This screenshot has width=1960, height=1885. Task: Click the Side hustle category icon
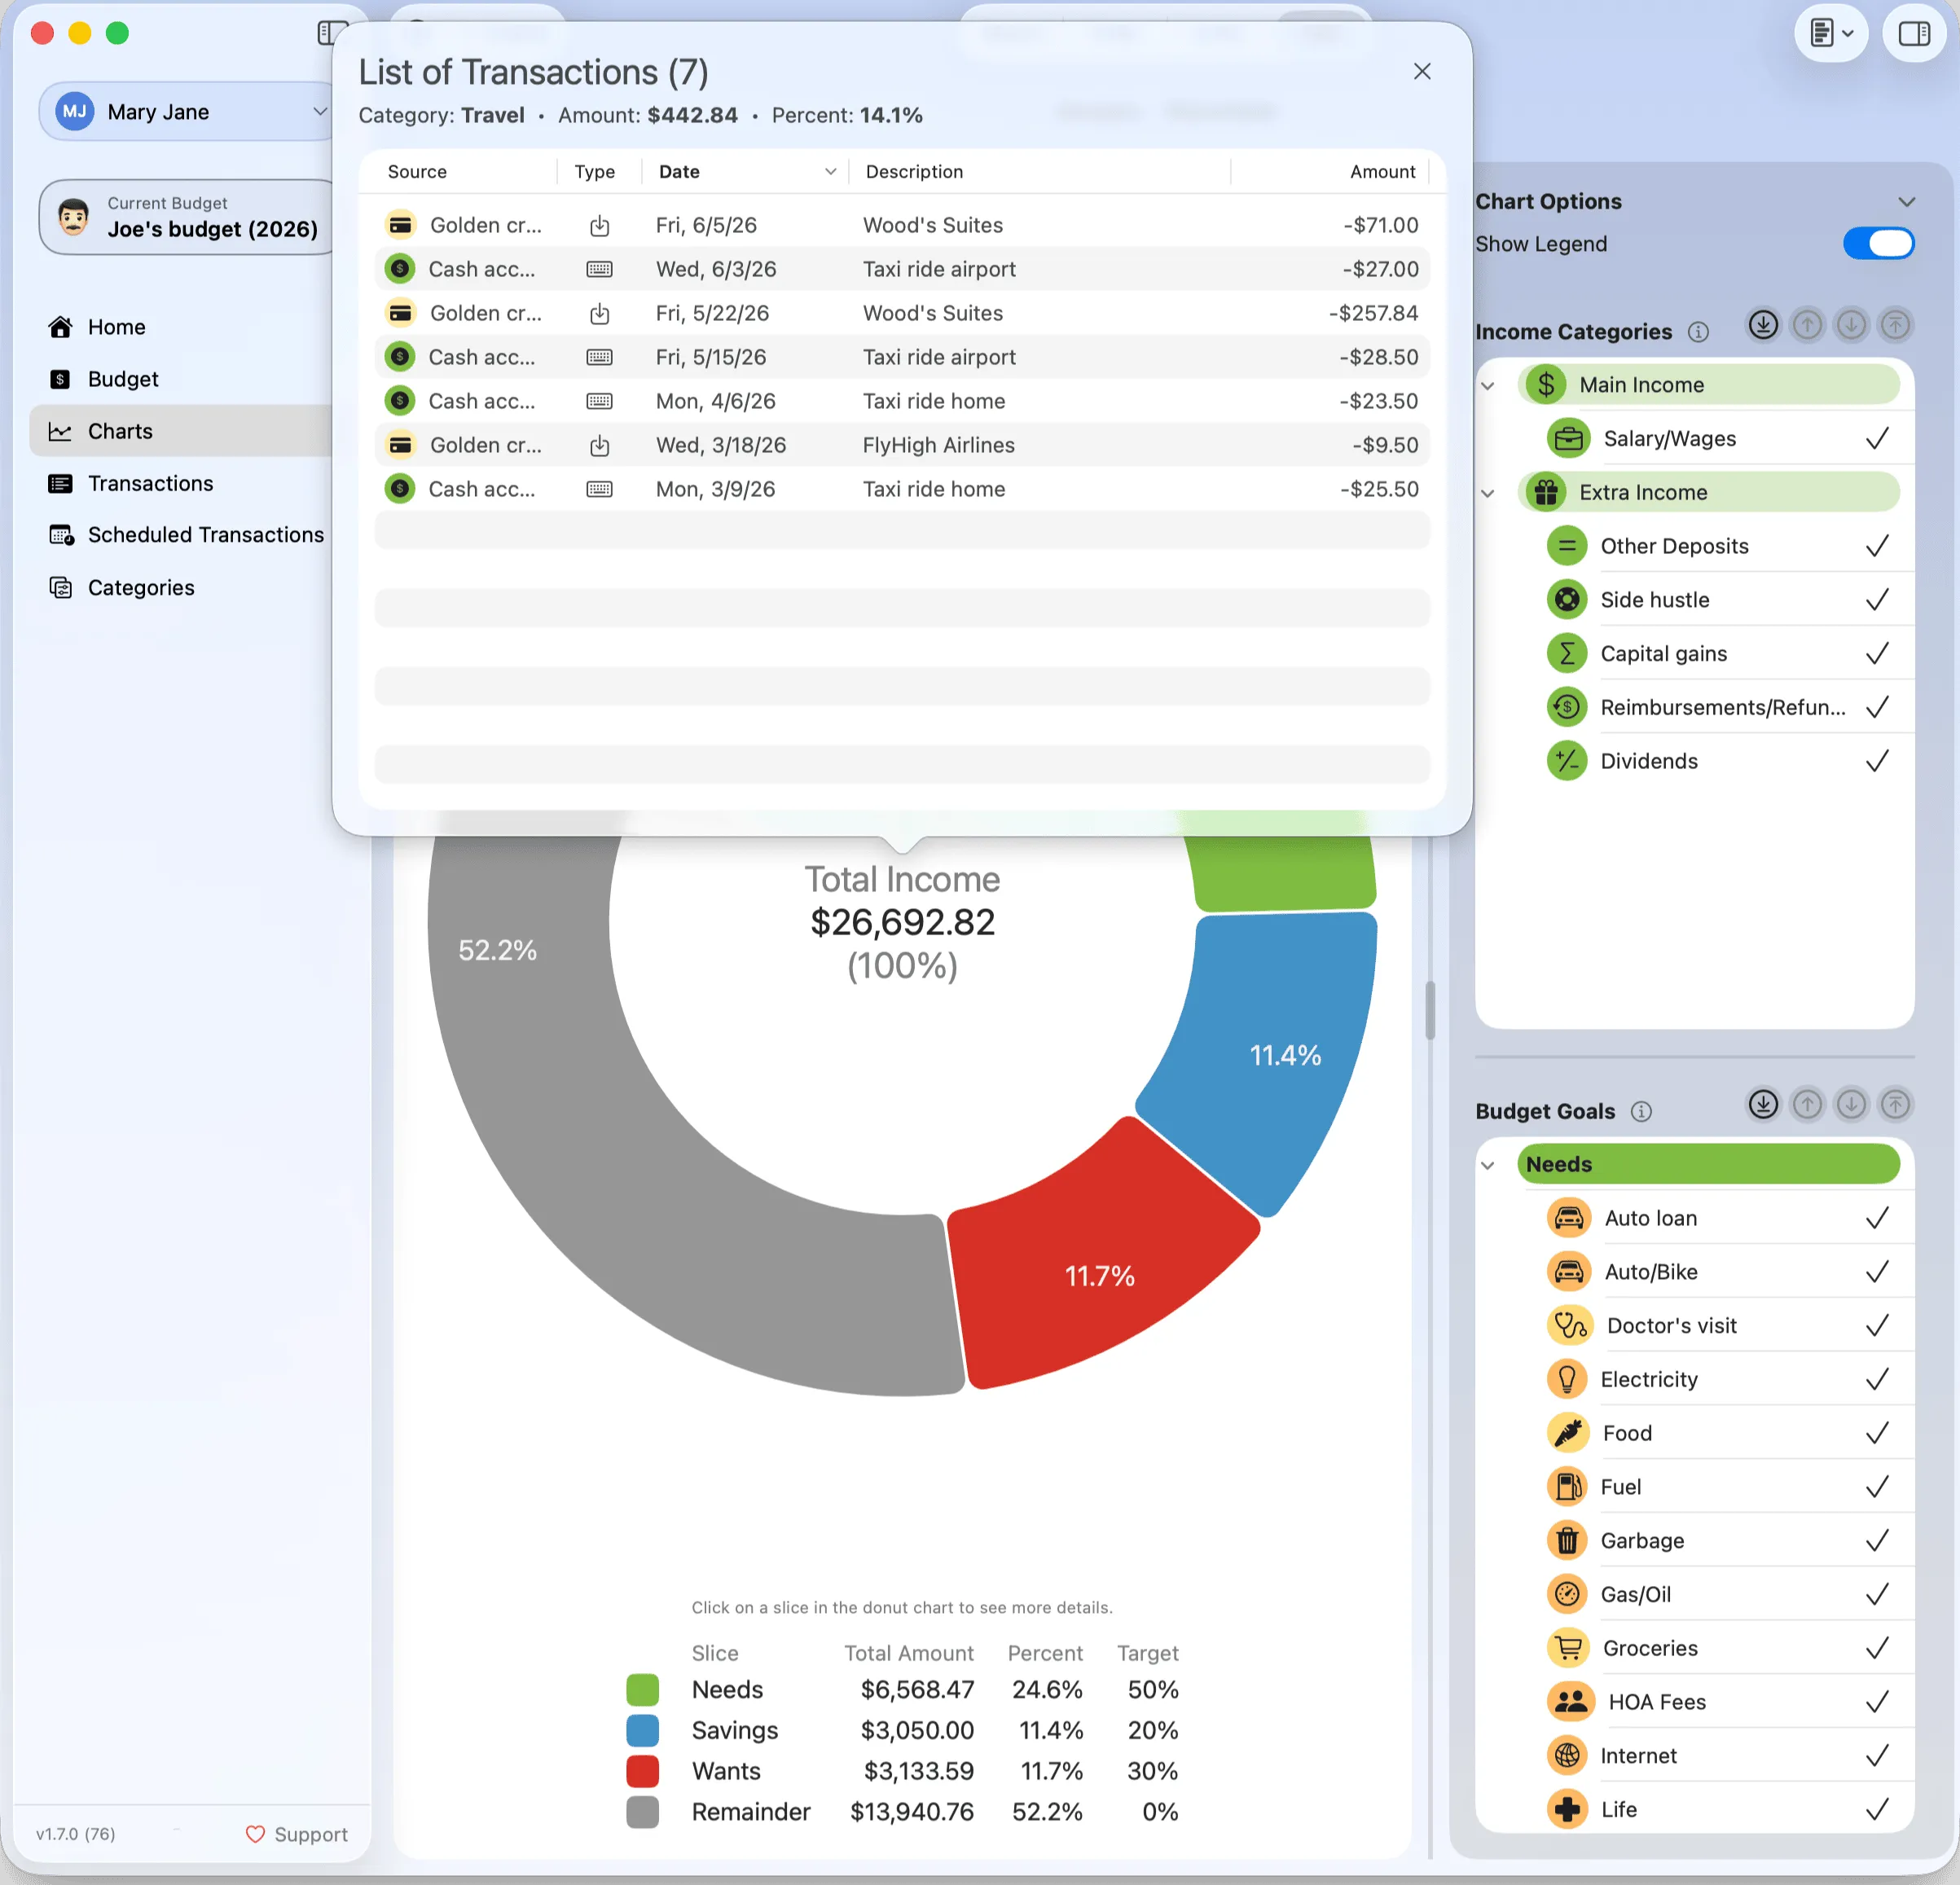click(1567, 600)
